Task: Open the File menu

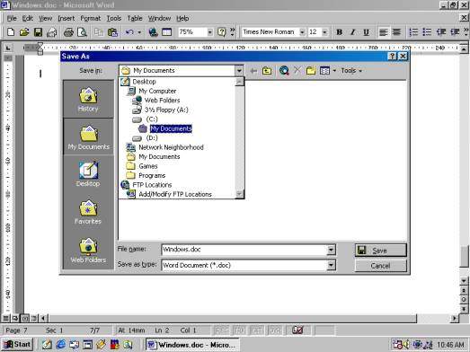Action: click(x=12, y=19)
